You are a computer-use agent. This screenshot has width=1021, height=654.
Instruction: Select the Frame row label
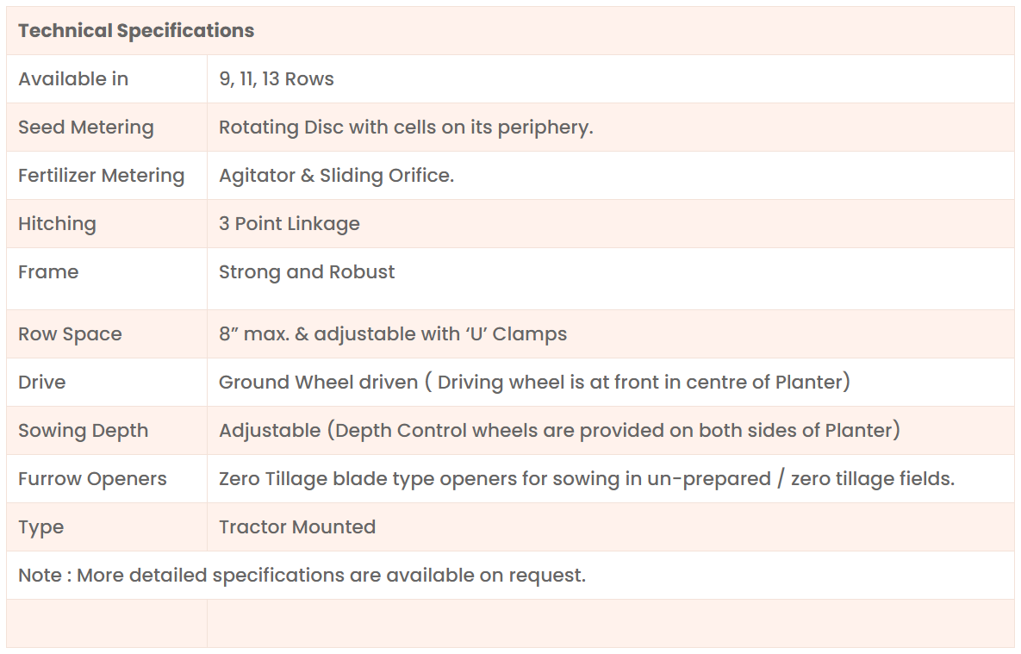tap(48, 272)
